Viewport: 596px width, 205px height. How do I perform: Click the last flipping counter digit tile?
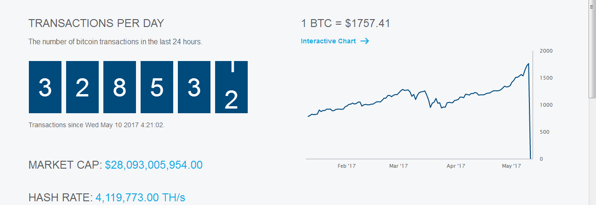[231, 87]
